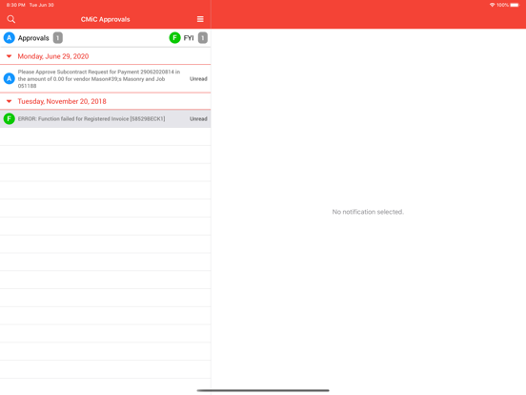Collapse the Monday, June 29, 2020 section arrow
This screenshot has height=395, width=526.
(10, 56)
